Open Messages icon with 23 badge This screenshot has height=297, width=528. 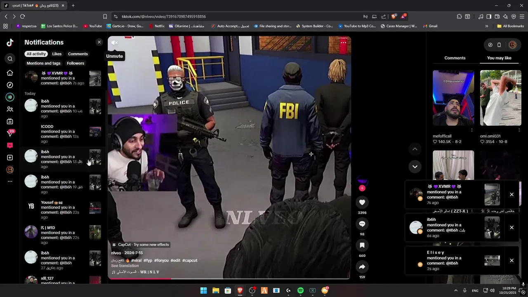point(10,133)
